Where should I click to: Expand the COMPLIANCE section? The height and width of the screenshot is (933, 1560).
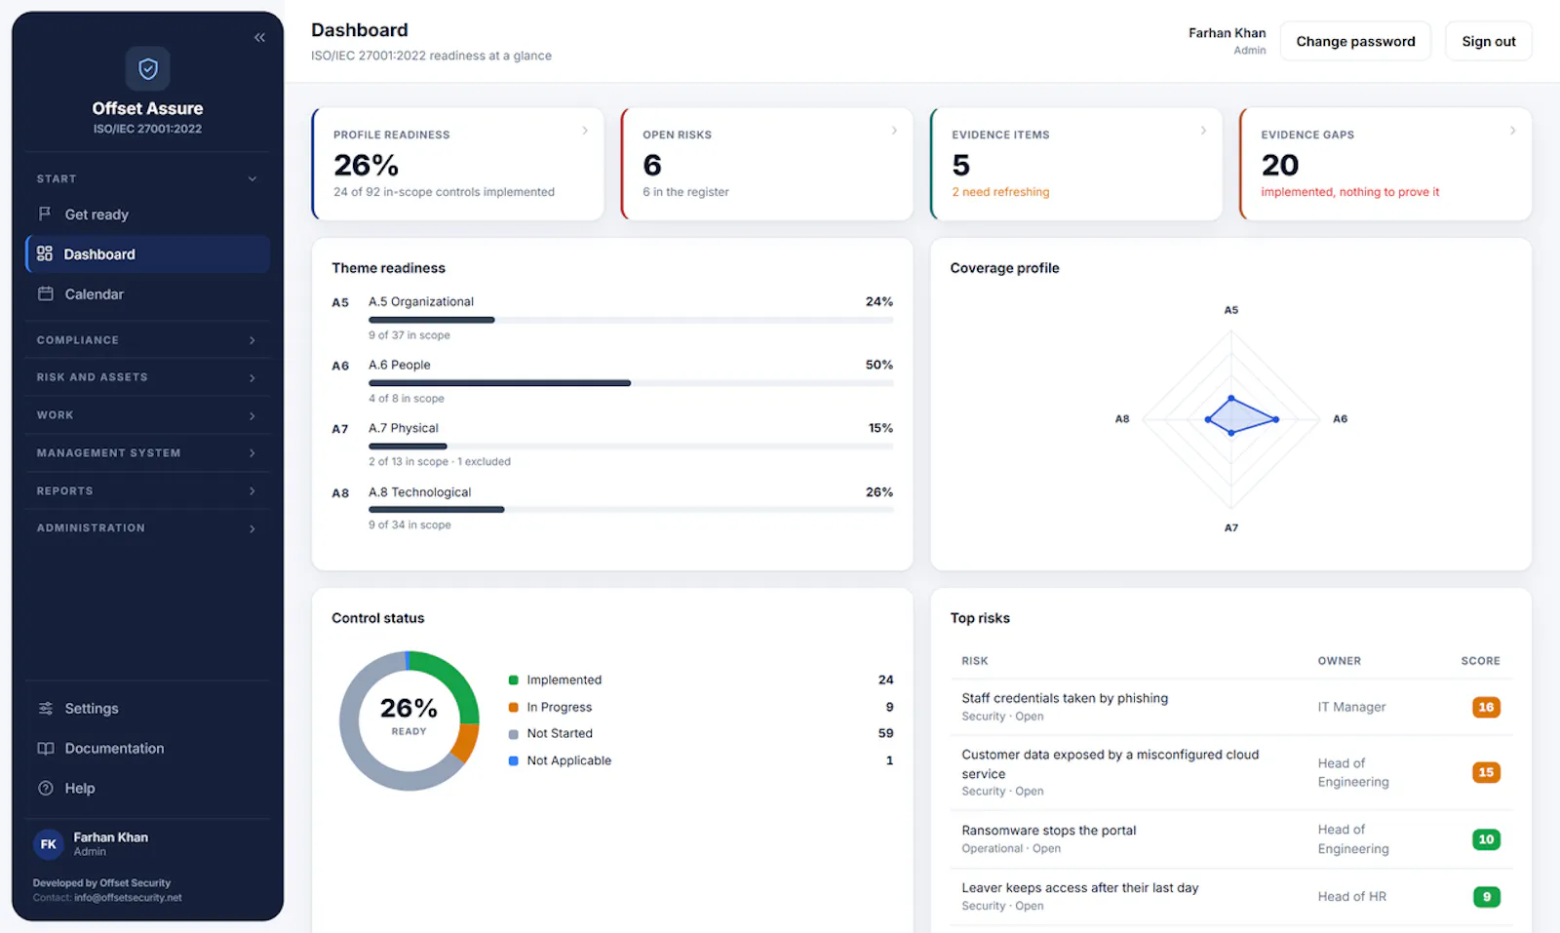(147, 340)
